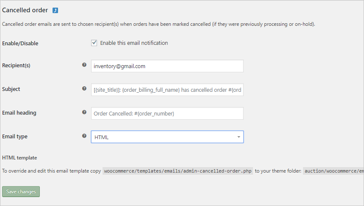
Task: Click the Recipient(s) label text
Action: pyautogui.click(x=16, y=66)
